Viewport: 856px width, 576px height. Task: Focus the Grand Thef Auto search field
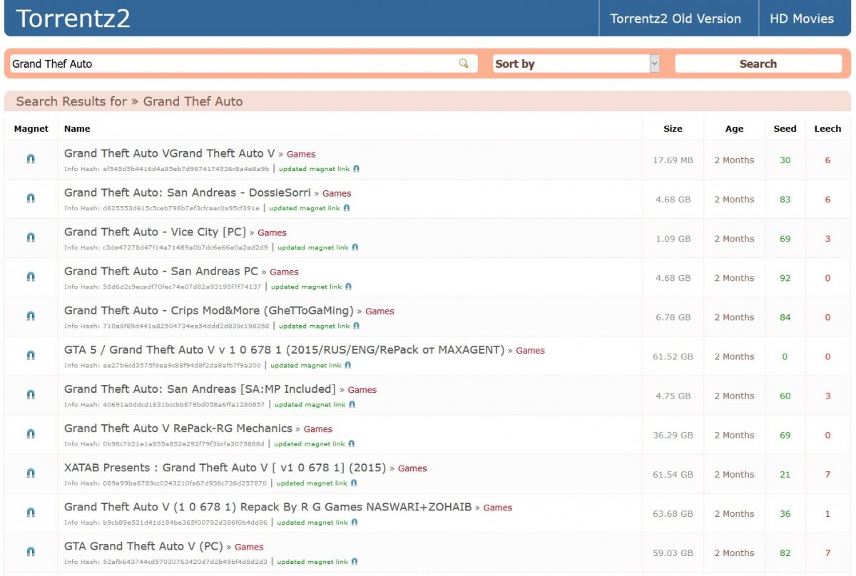tap(243, 63)
